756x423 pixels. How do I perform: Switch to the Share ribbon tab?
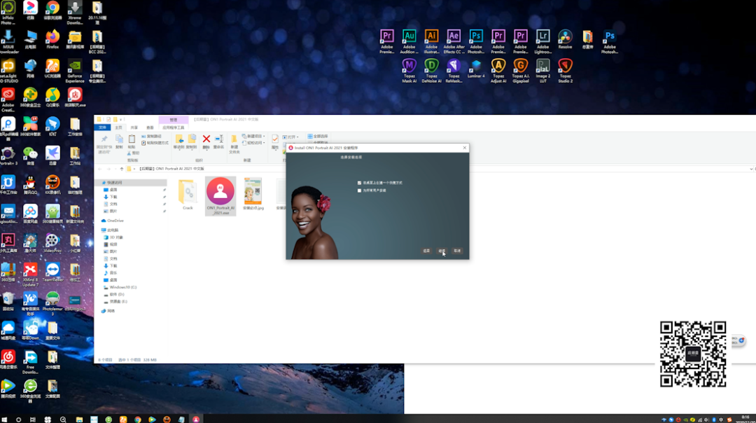click(134, 128)
